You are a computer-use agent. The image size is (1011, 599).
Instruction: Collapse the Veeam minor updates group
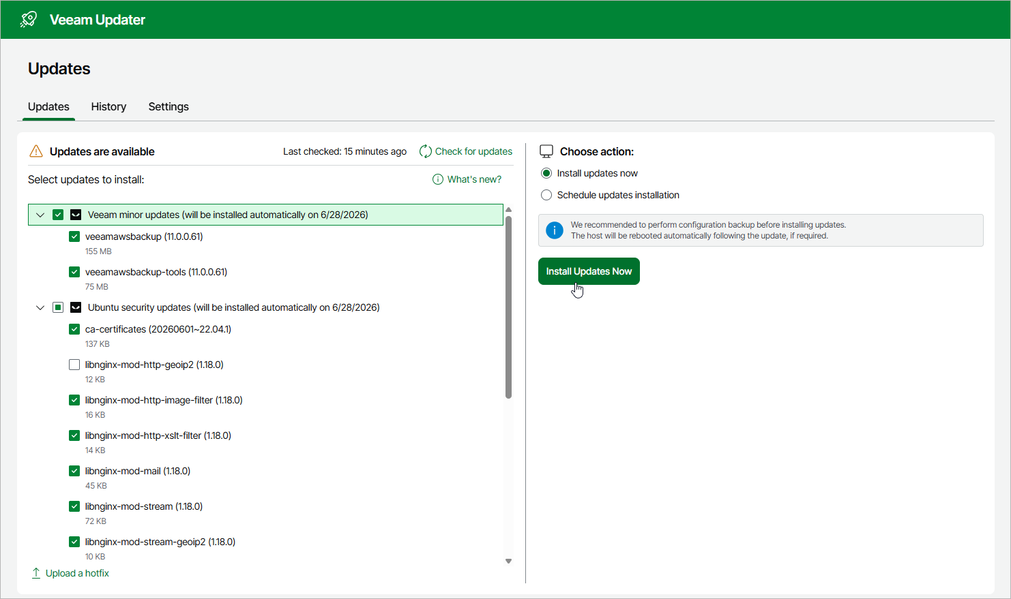(40, 215)
